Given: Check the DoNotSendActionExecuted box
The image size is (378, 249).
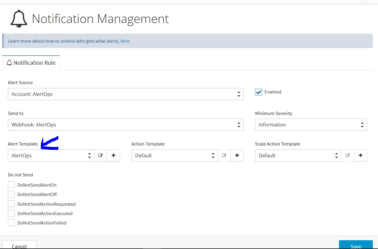Looking at the screenshot, I should [x=11, y=213].
